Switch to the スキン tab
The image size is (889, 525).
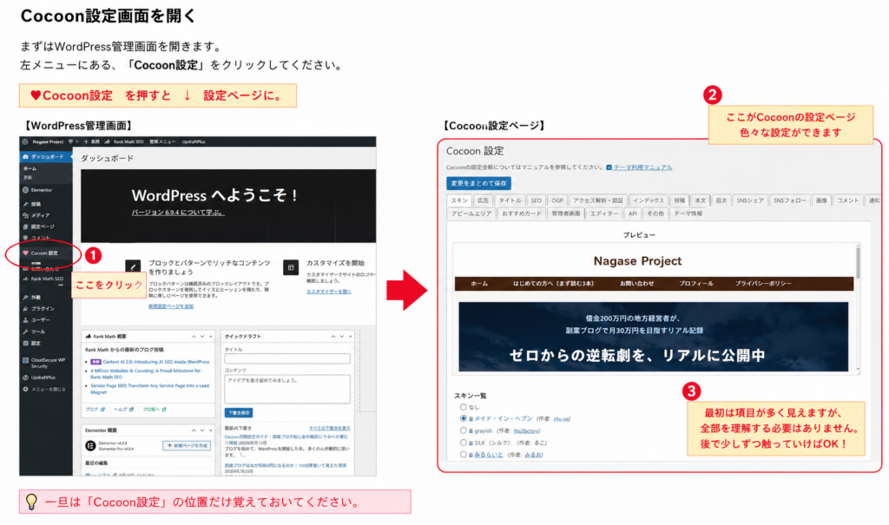pos(459,200)
